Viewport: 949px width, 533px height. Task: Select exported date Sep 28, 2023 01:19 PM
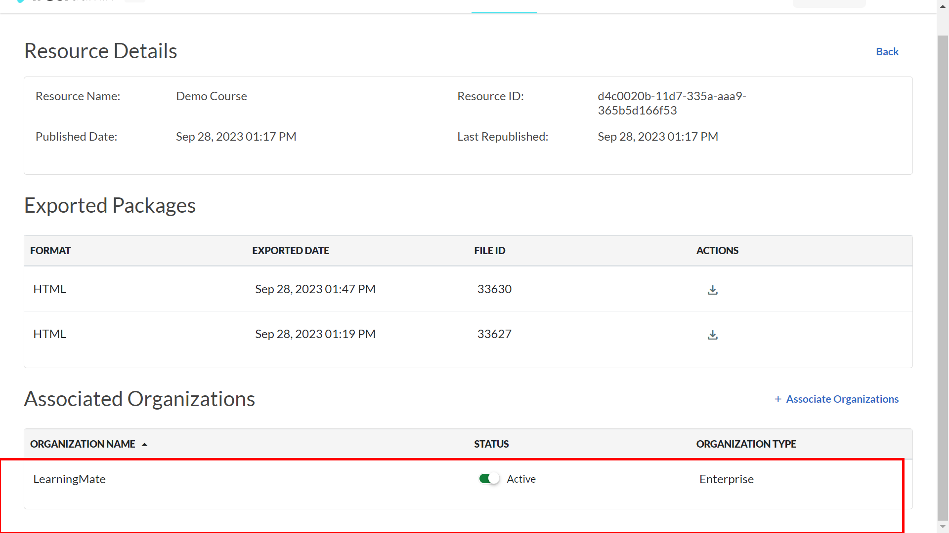tap(315, 334)
